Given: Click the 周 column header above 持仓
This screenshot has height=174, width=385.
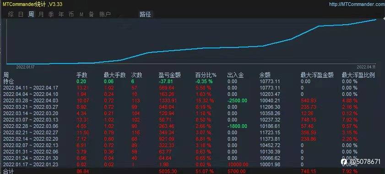Looking at the screenshot, I should pos(5,75).
